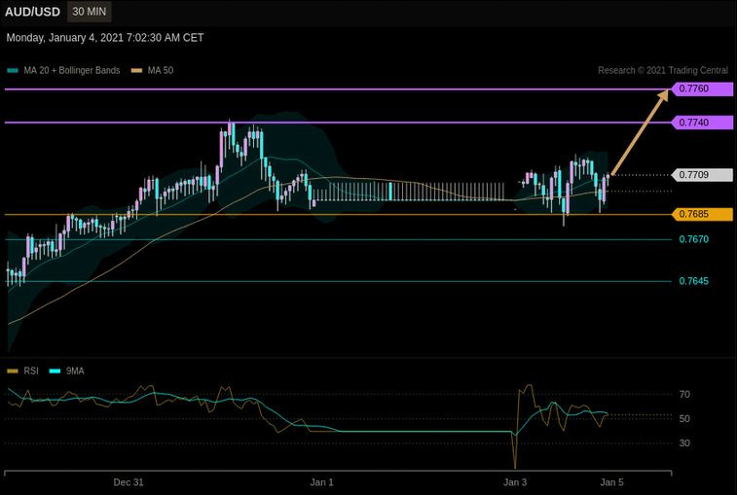Select the 30 MIN timeframe badge

pyautogui.click(x=90, y=12)
